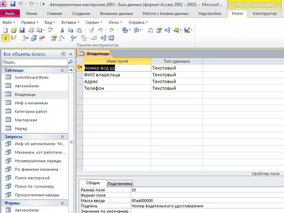Click the Redo arrow in the toolbar
This screenshot has height=213, width=284.
(x=112, y=30)
